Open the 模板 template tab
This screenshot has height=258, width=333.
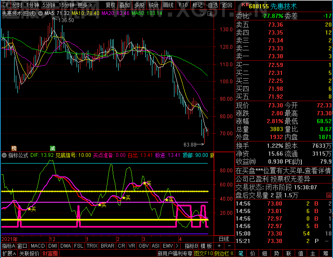[206, 246]
